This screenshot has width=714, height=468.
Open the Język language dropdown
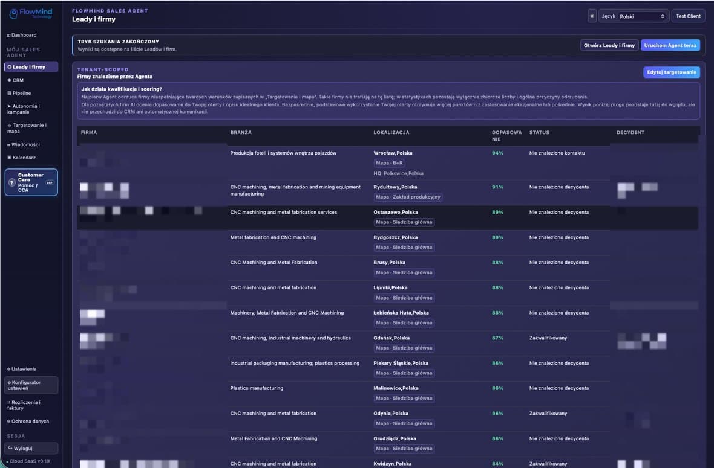(642, 16)
